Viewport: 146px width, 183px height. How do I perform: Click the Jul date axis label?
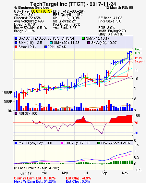click(86, 173)
